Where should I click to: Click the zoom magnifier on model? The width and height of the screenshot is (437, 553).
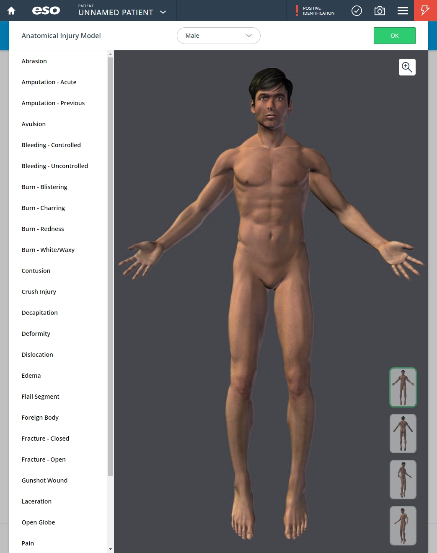407,67
